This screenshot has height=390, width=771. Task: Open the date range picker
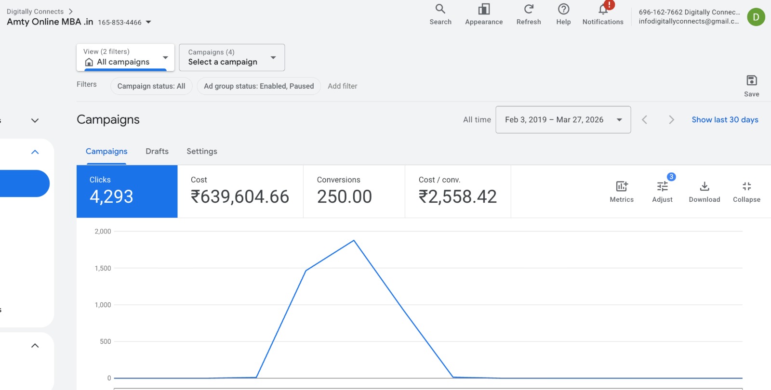(x=563, y=120)
